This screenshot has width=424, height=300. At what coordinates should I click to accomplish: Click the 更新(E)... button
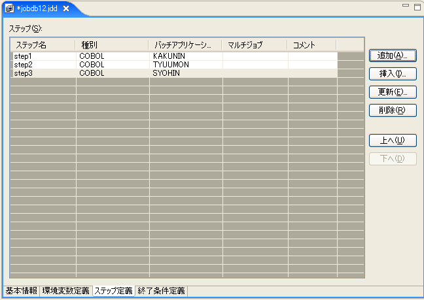(393, 92)
